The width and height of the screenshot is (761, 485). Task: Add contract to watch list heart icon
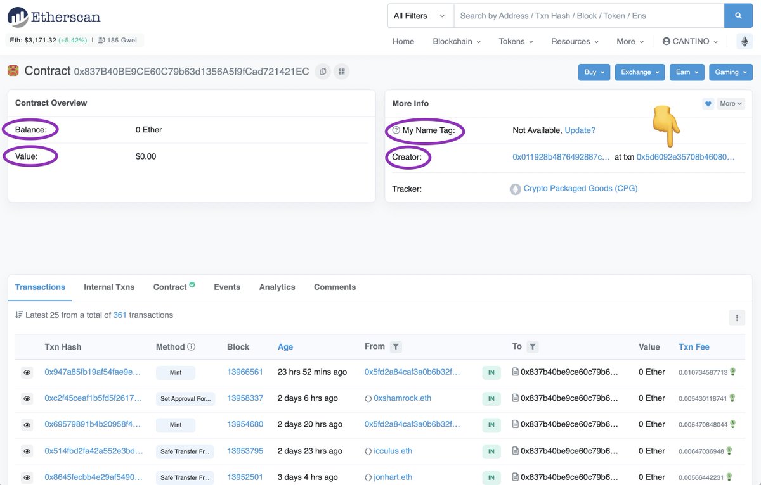(x=708, y=104)
